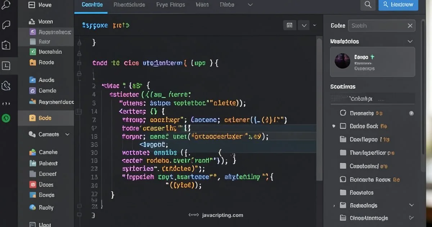Click the grid view icon above the code editor
This screenshot has height=227, width=432.
[289, 25]
